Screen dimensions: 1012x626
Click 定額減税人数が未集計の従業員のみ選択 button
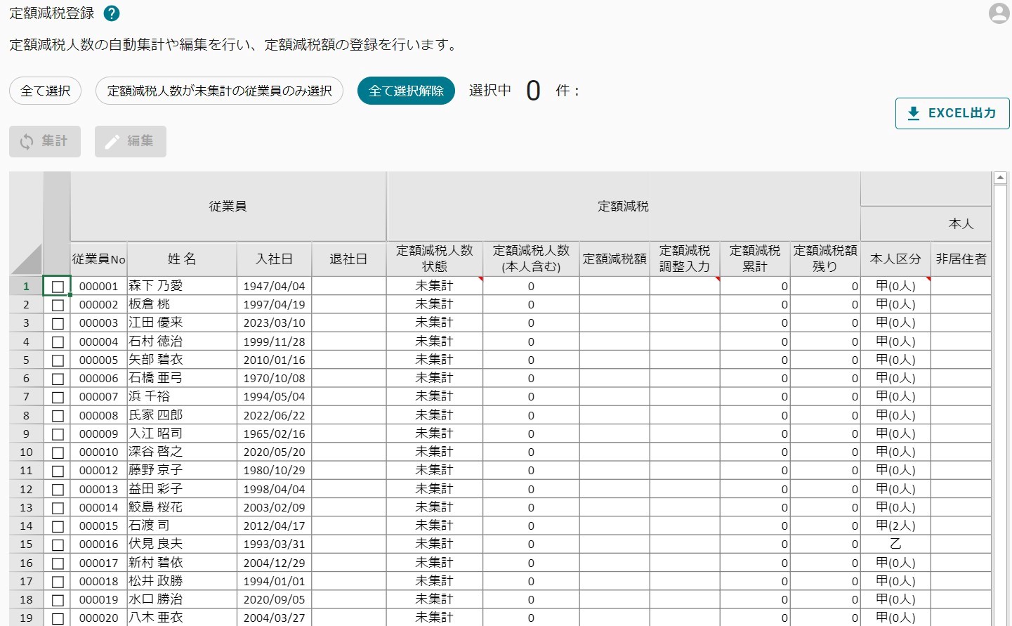219,91
